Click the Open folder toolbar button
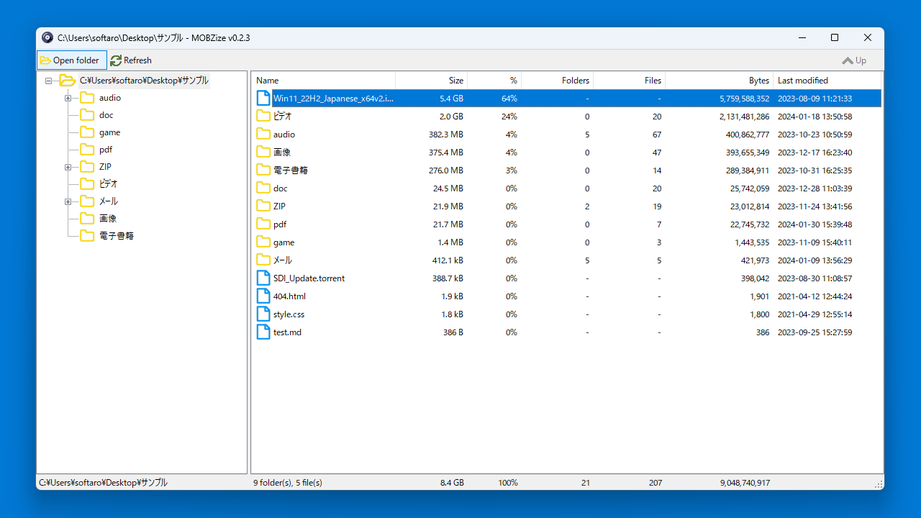 [72, 60]
